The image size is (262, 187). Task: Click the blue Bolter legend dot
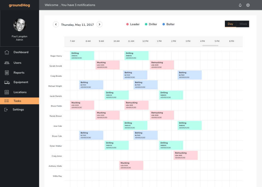point(164,24)
